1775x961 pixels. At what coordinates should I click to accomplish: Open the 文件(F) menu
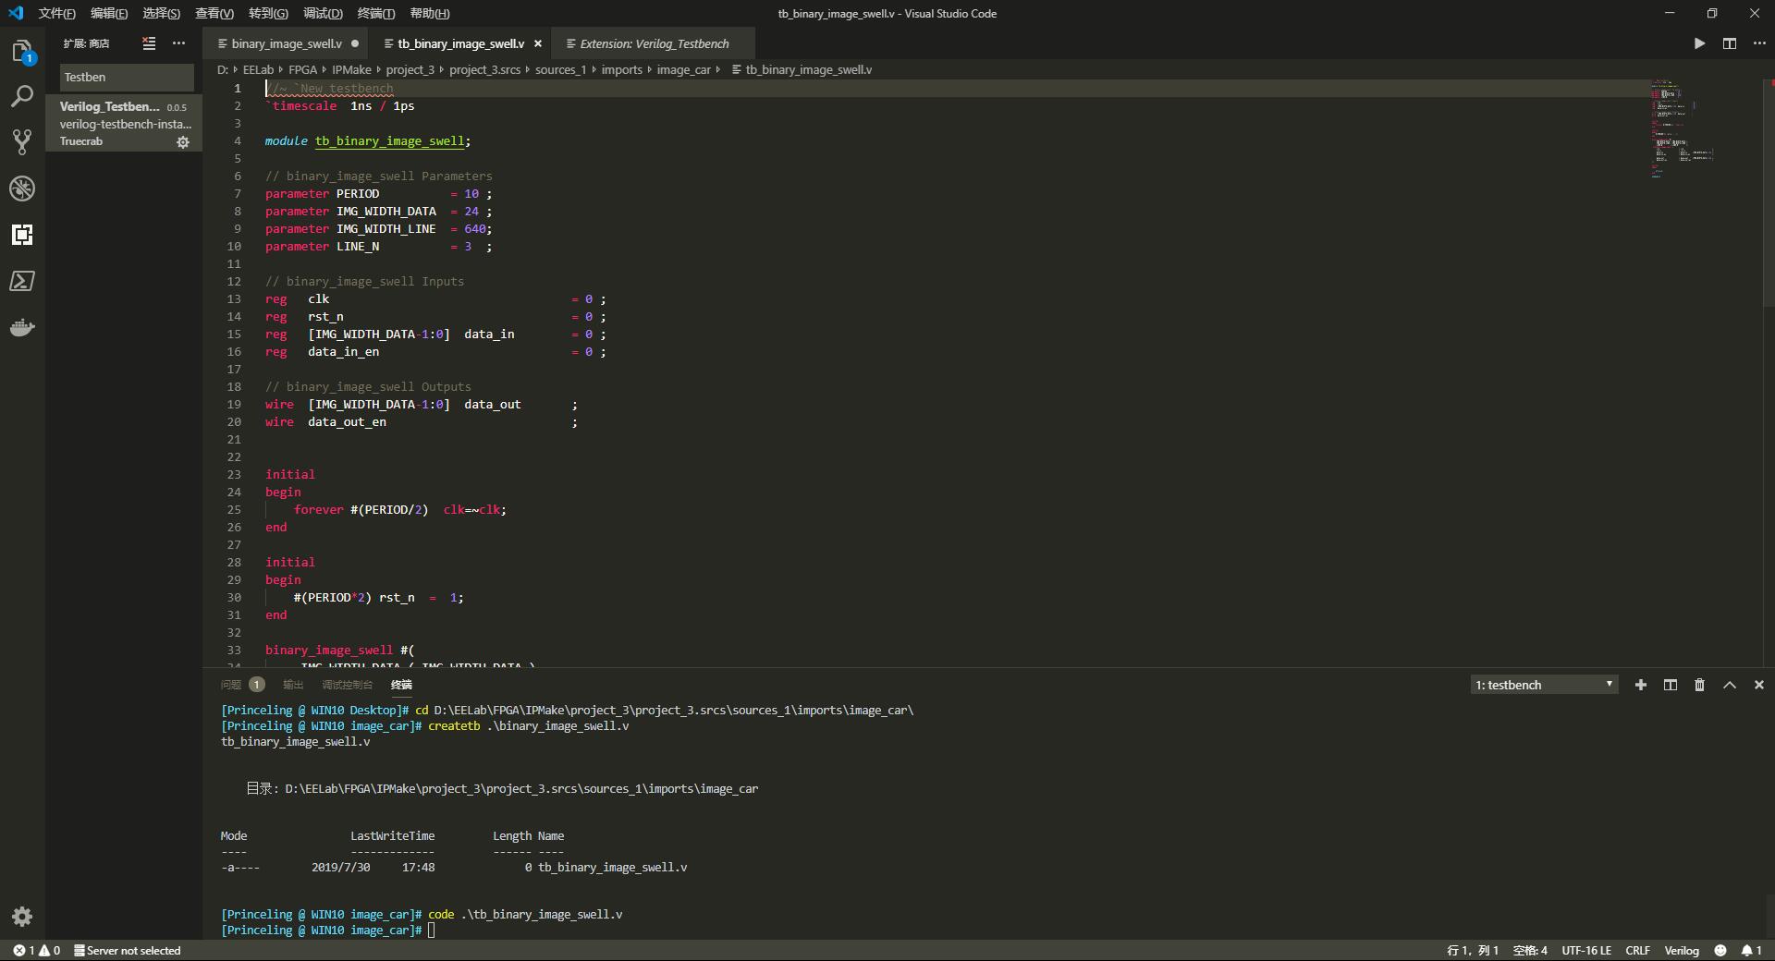coord(56,13)
